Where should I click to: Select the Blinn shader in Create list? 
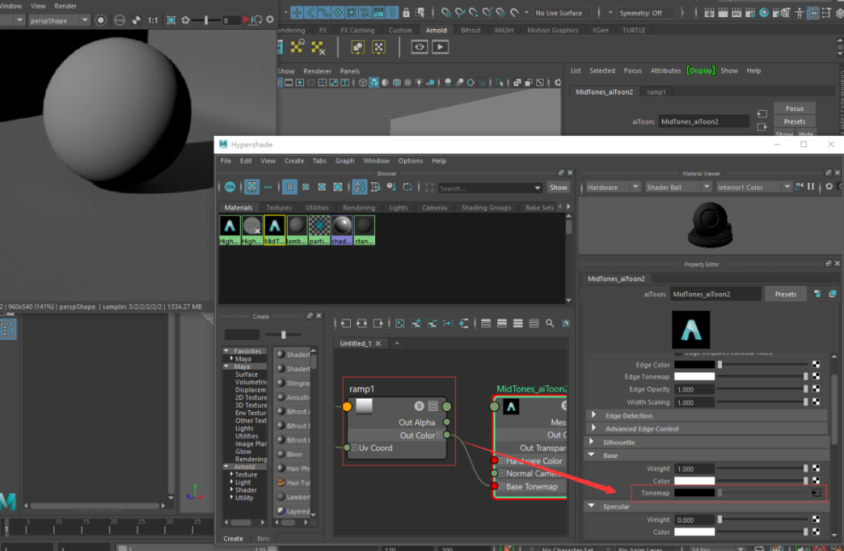coord(293,454)
